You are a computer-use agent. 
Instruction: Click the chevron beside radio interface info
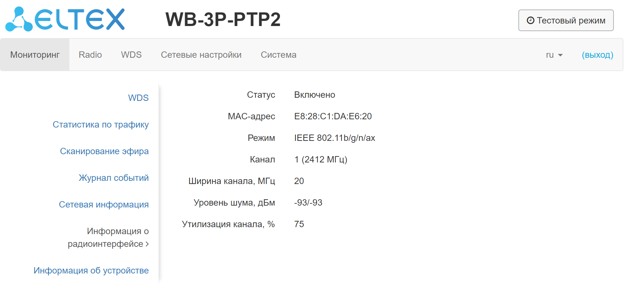147,244
